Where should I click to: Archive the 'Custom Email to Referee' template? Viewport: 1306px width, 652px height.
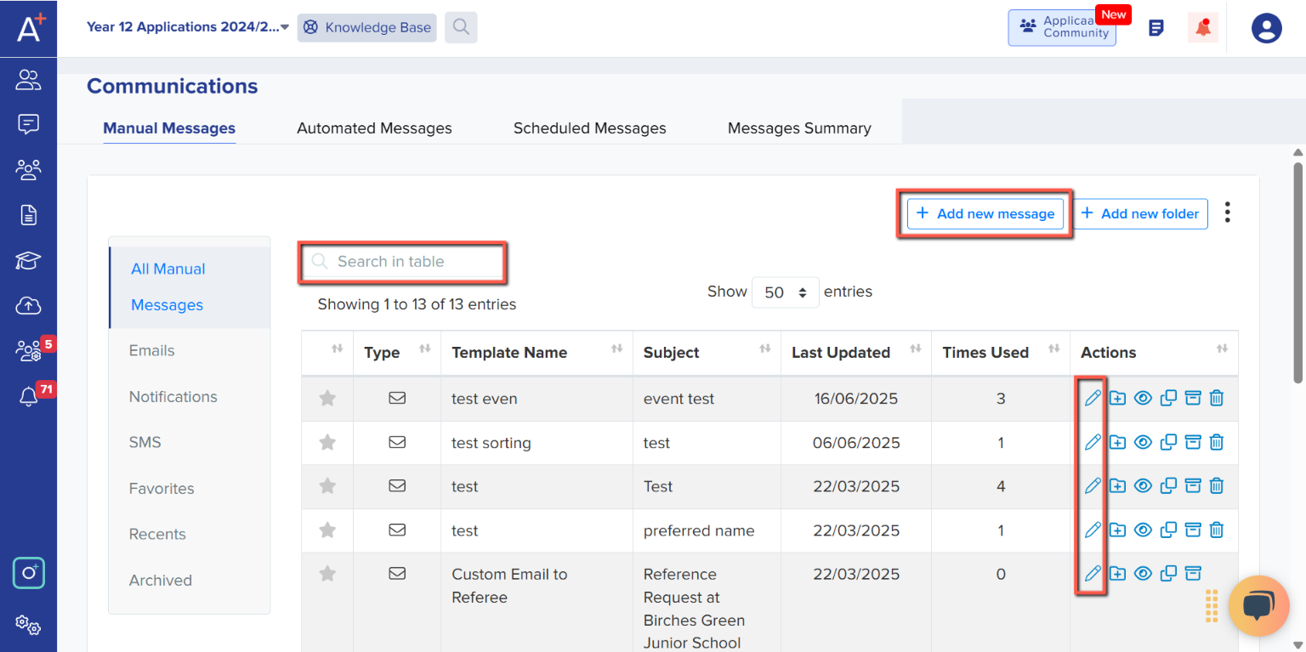pyautogui.click(x=1193, y=574)
